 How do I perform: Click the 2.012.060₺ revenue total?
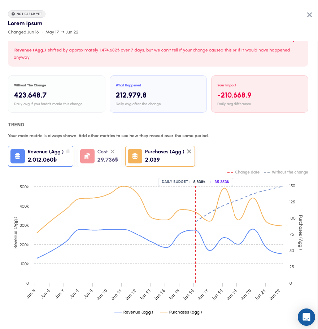pos(42,160)
